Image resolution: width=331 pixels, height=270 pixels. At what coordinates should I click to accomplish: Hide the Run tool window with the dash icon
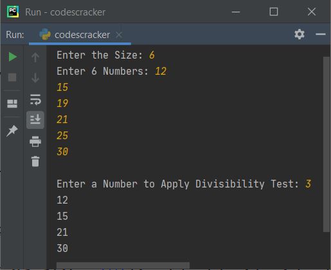coord(321,34)
